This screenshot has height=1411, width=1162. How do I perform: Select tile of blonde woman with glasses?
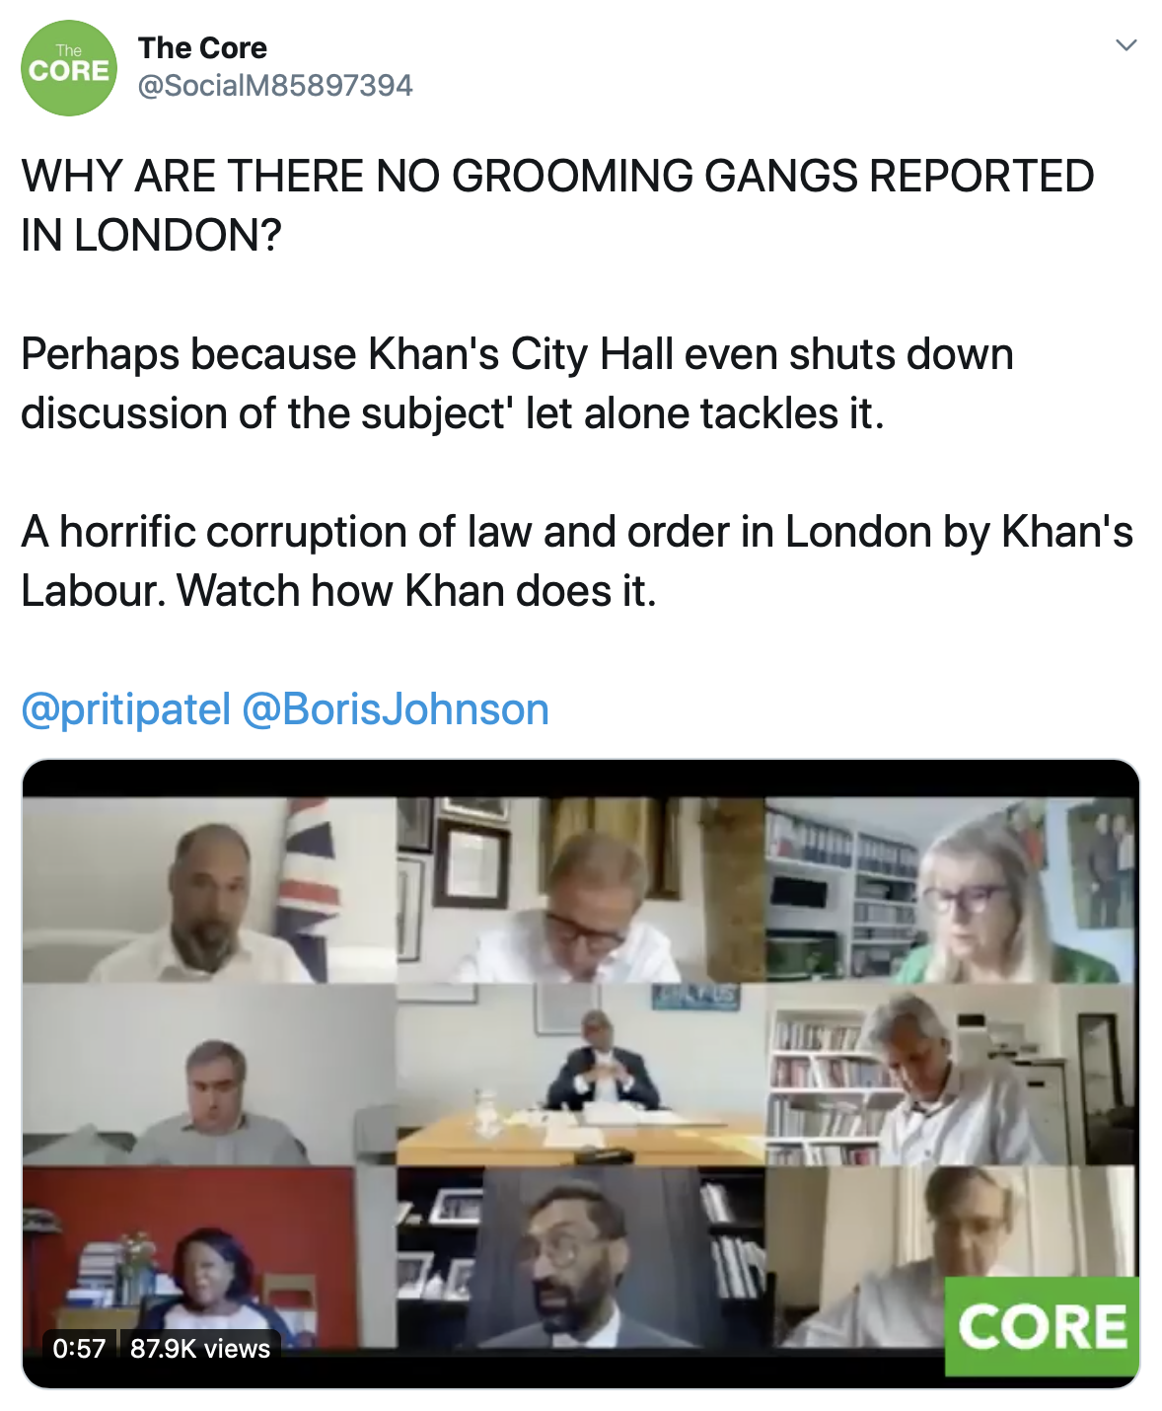click(952, 890)
